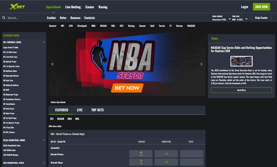Open Boxing in sports nav bar
This screenshot has height=167, width=277.
coord(131,26)
